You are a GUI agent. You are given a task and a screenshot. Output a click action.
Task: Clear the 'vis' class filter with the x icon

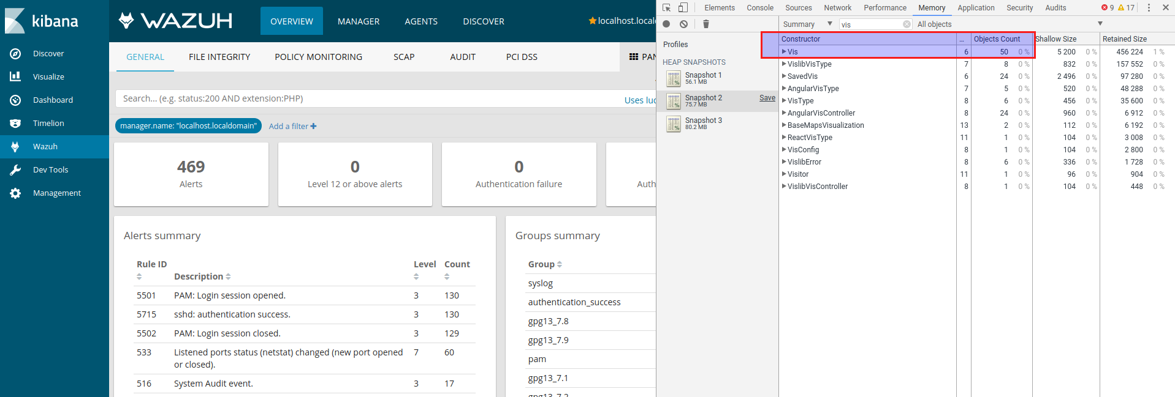pyautogui.click(x=907, y=24)
